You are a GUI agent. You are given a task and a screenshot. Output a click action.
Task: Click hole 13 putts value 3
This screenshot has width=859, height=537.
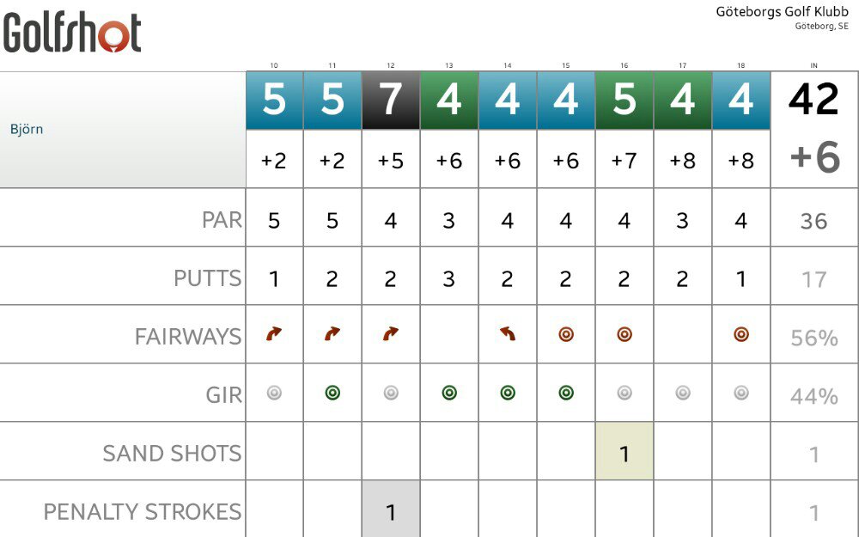click(x=449, y=279)
